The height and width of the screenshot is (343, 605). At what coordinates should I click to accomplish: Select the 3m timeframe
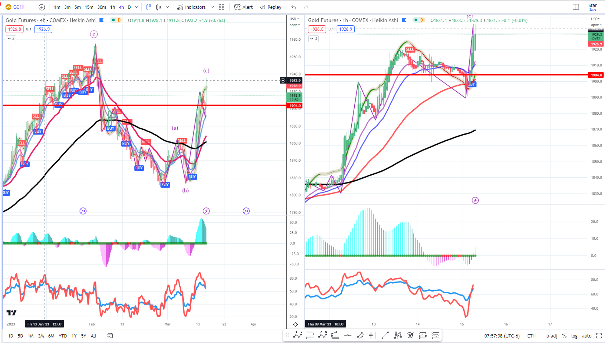68,7
